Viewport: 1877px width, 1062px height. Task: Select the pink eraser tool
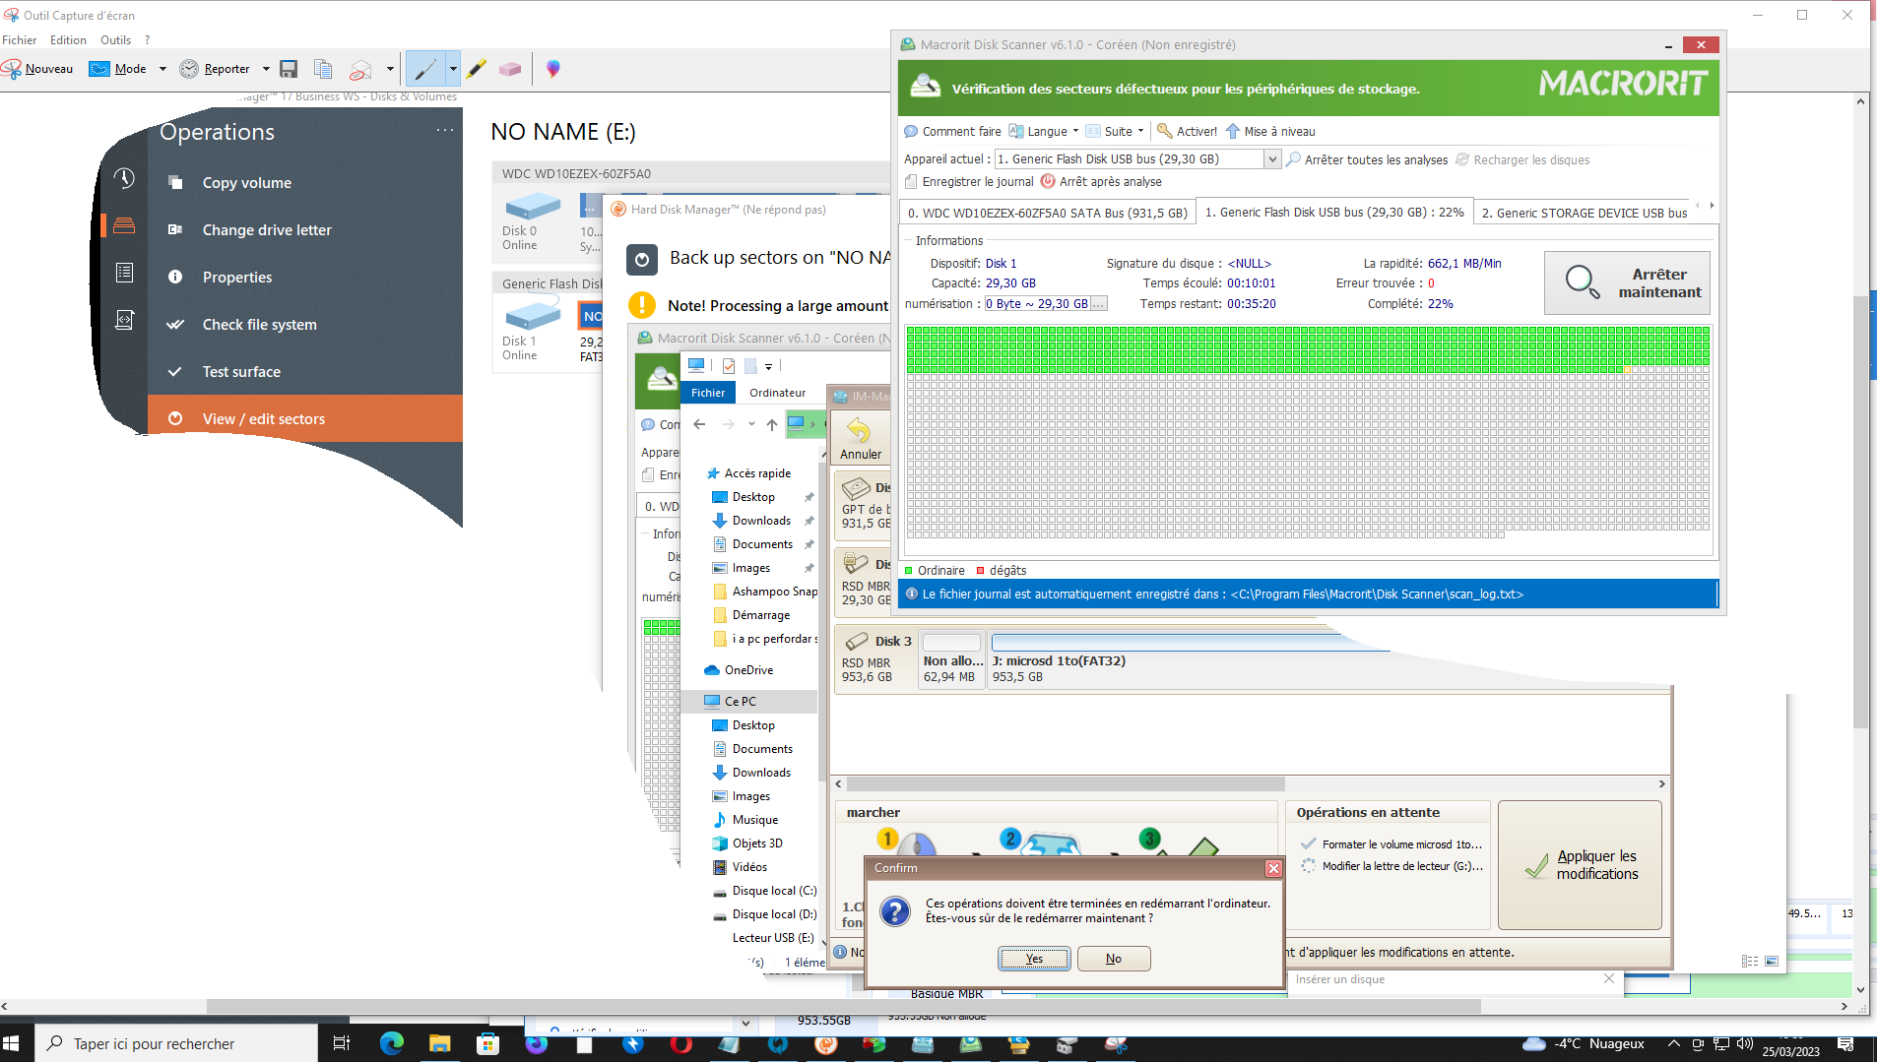pyautogui.click(x=510, y=69)
